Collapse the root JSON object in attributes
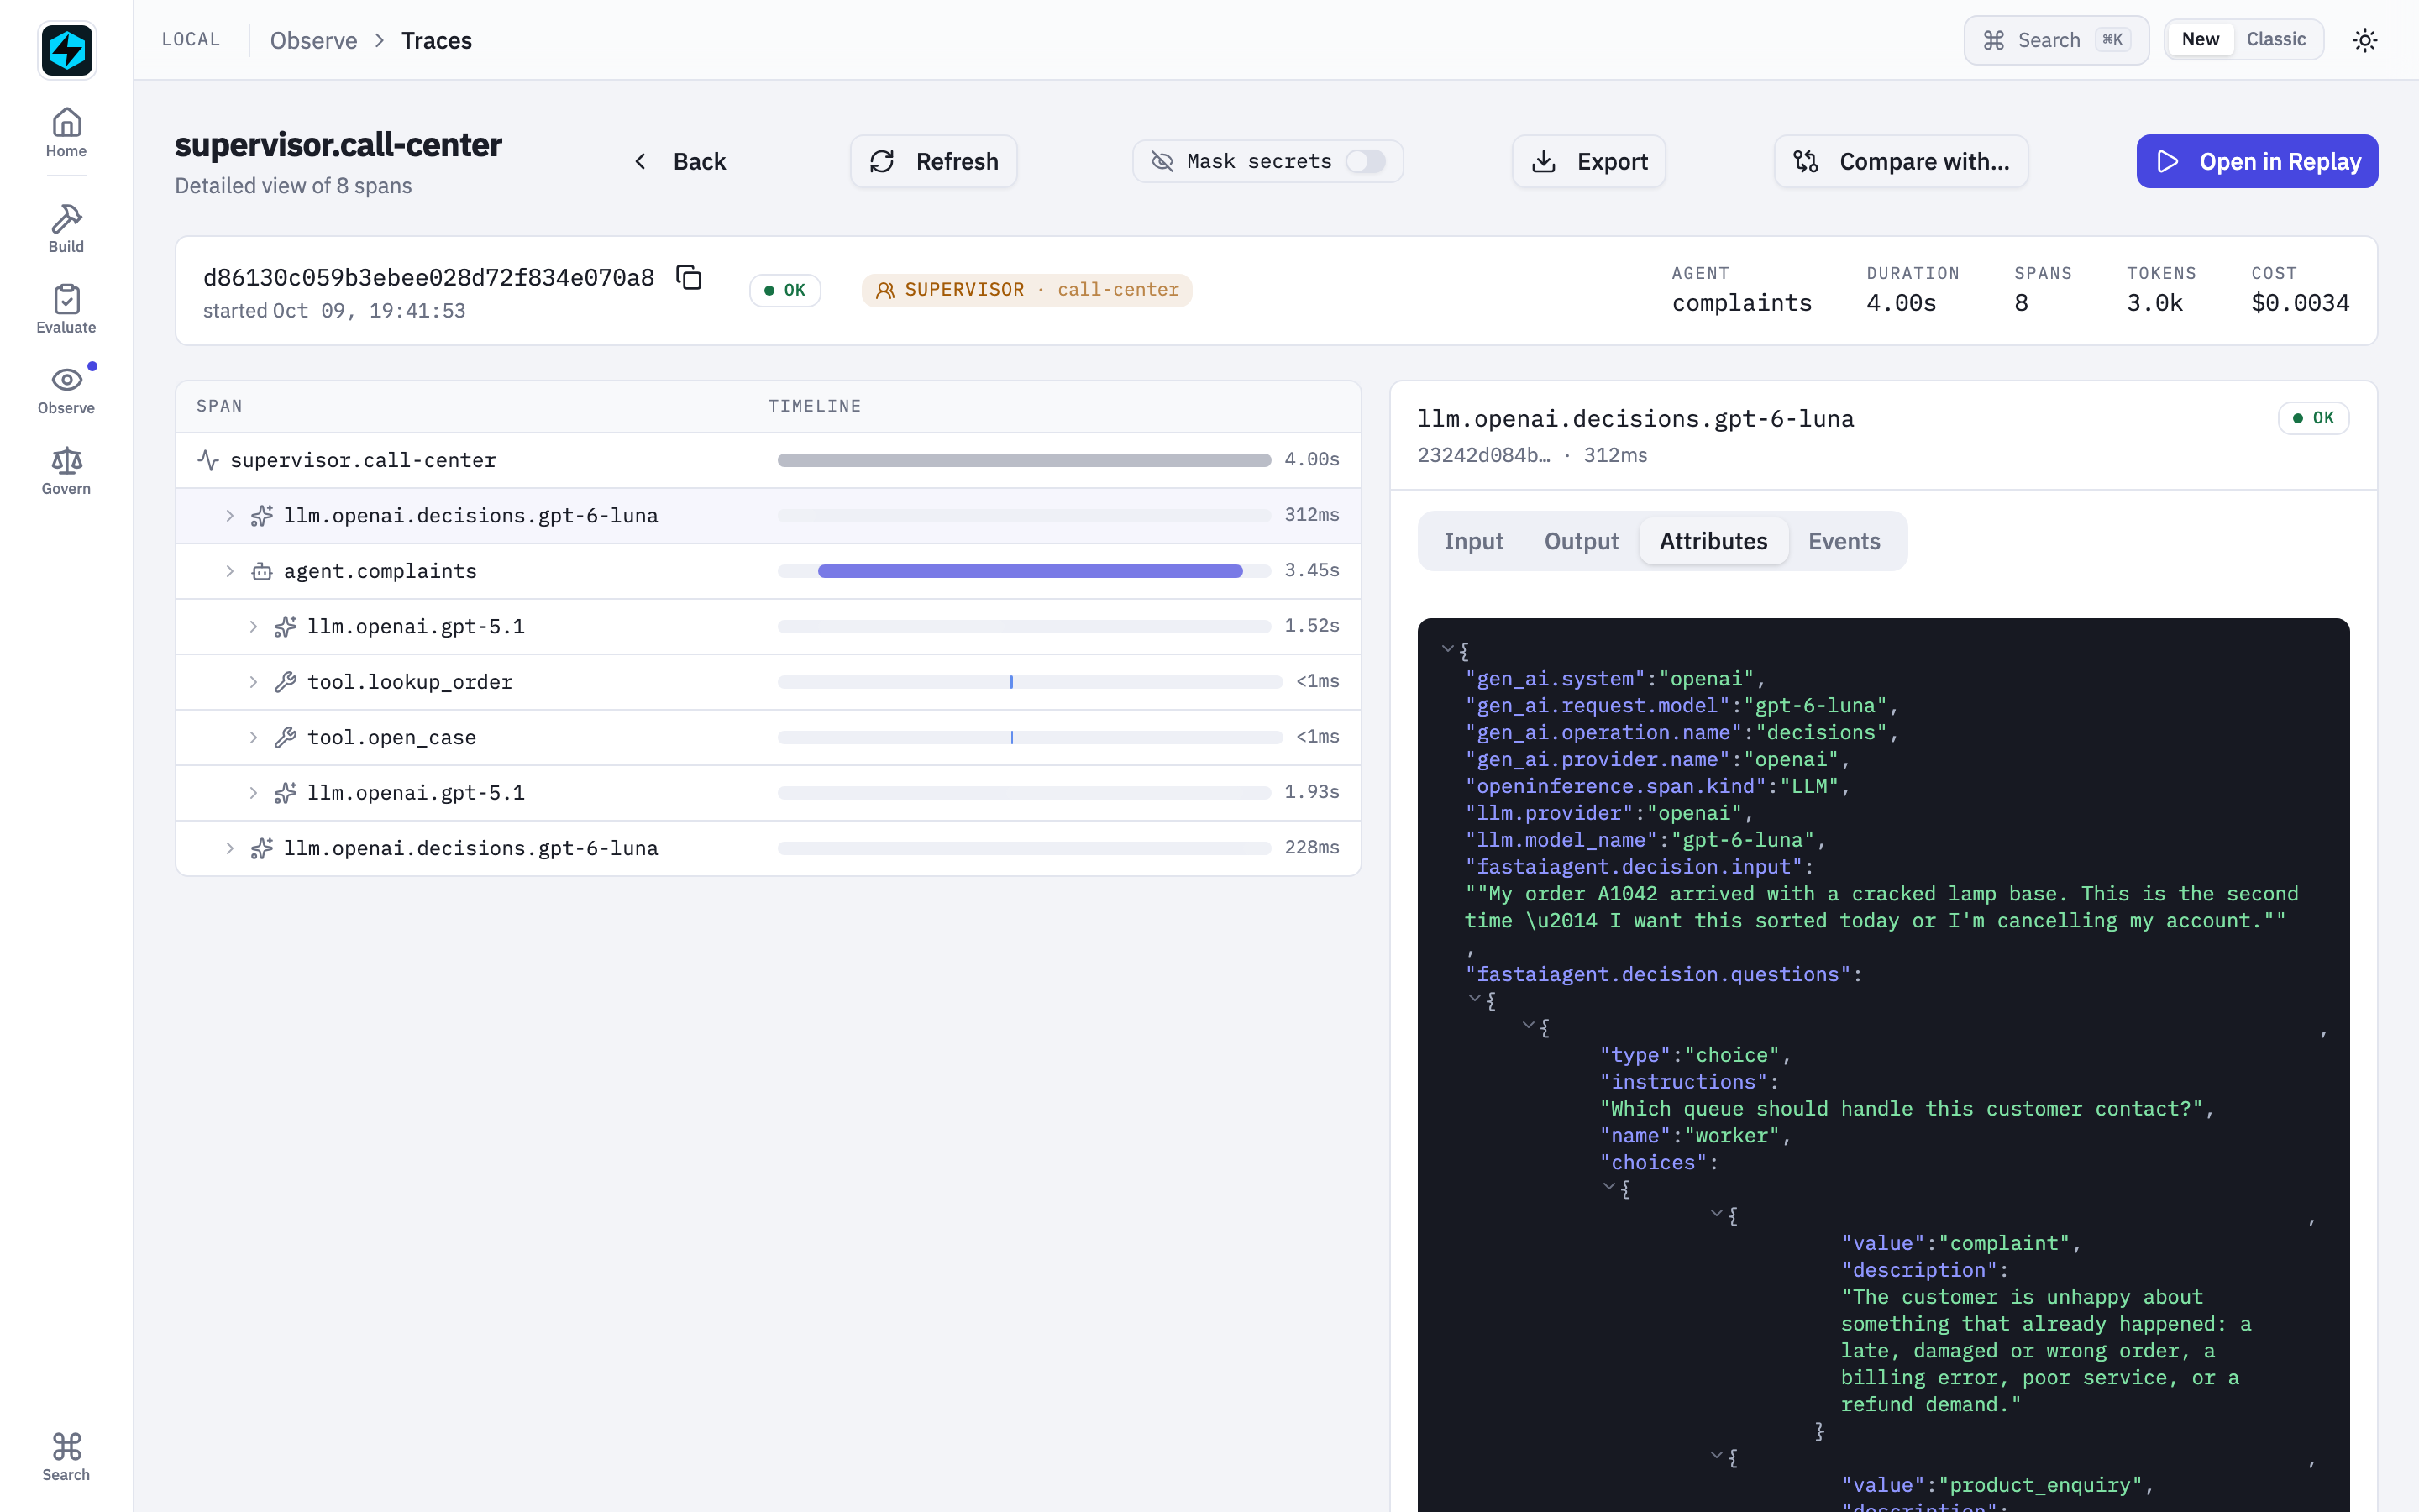Screen dimensions: 2419x1512 tap(1447, 649)
